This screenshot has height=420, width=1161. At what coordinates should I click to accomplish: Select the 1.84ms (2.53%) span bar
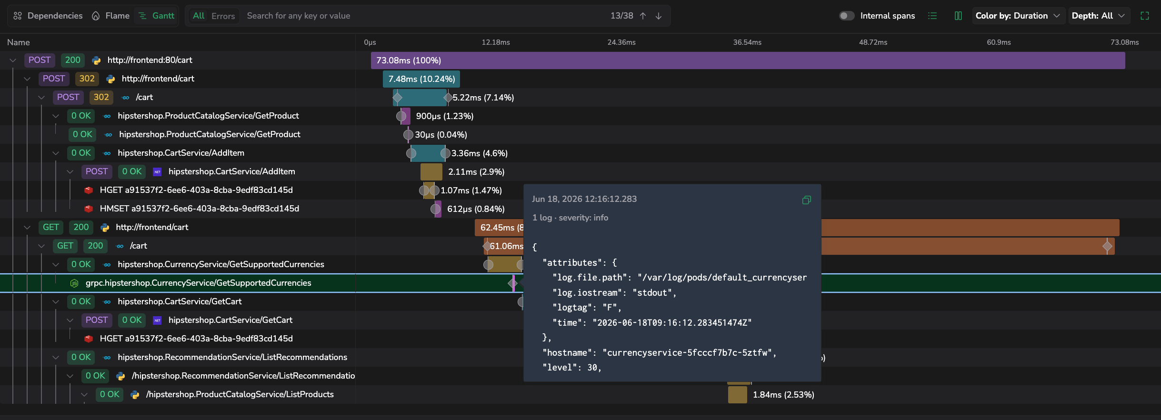click(x=738, y=395)
